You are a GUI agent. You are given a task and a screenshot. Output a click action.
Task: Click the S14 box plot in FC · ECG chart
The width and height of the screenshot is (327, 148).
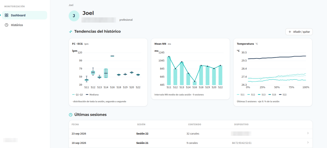106,73
